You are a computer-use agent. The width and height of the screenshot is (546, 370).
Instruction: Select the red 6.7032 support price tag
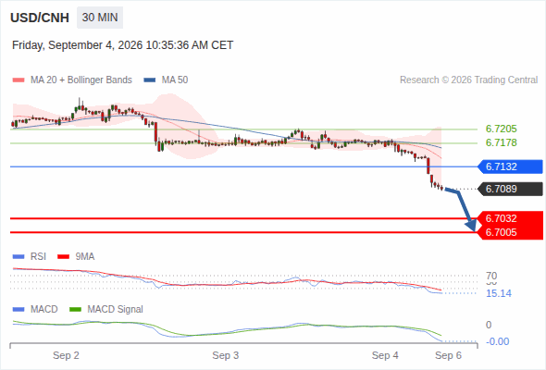(510, 218)
